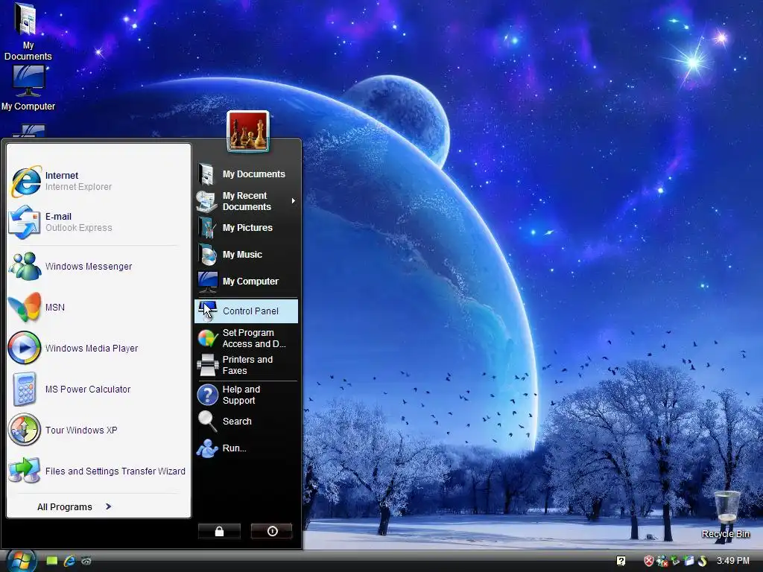Open Set Program Access and Defaults
This screenshot has height=572, width=763.
click(246, 338)
